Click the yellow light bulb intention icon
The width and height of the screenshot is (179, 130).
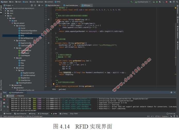click(x=54, y=84)
